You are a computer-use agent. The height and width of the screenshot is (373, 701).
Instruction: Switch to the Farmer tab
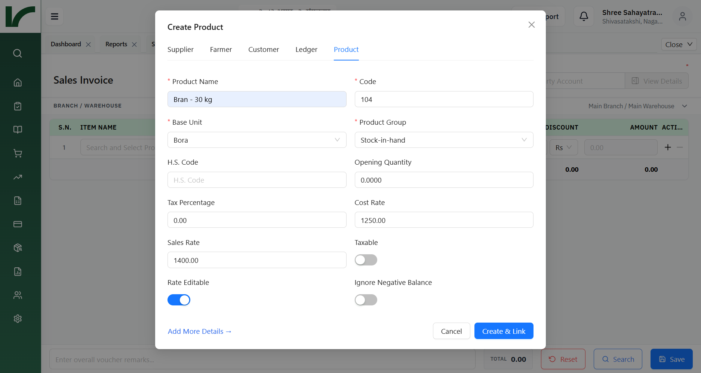click(221, 50)
